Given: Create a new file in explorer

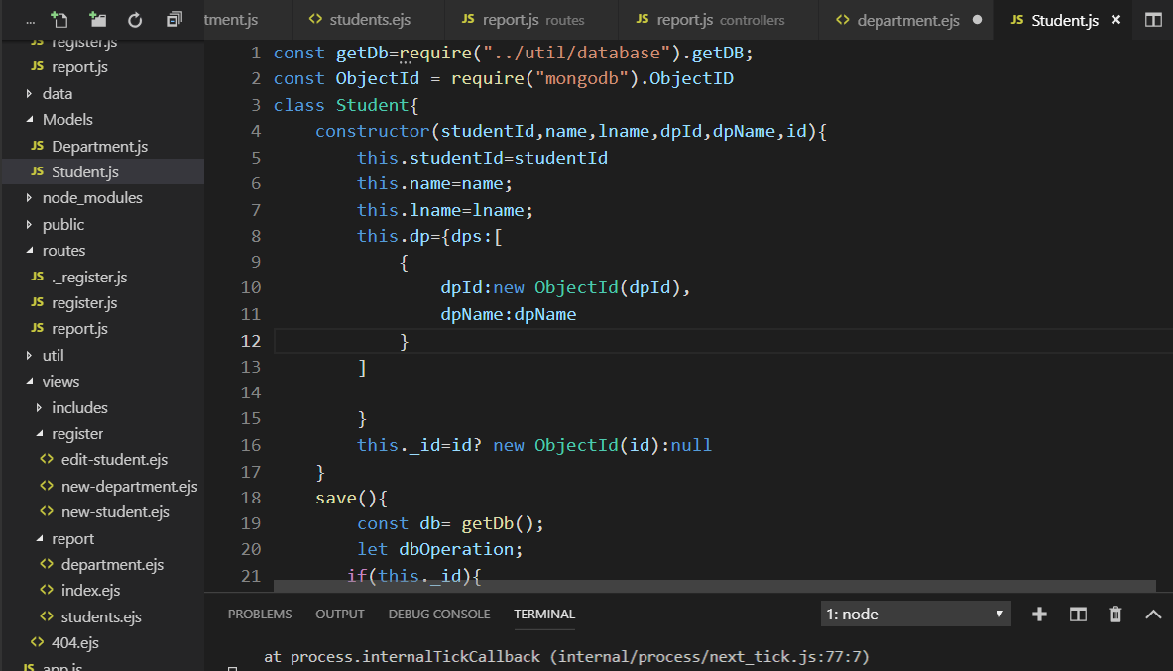Looking at the screenshot, I should click(59, 20).
